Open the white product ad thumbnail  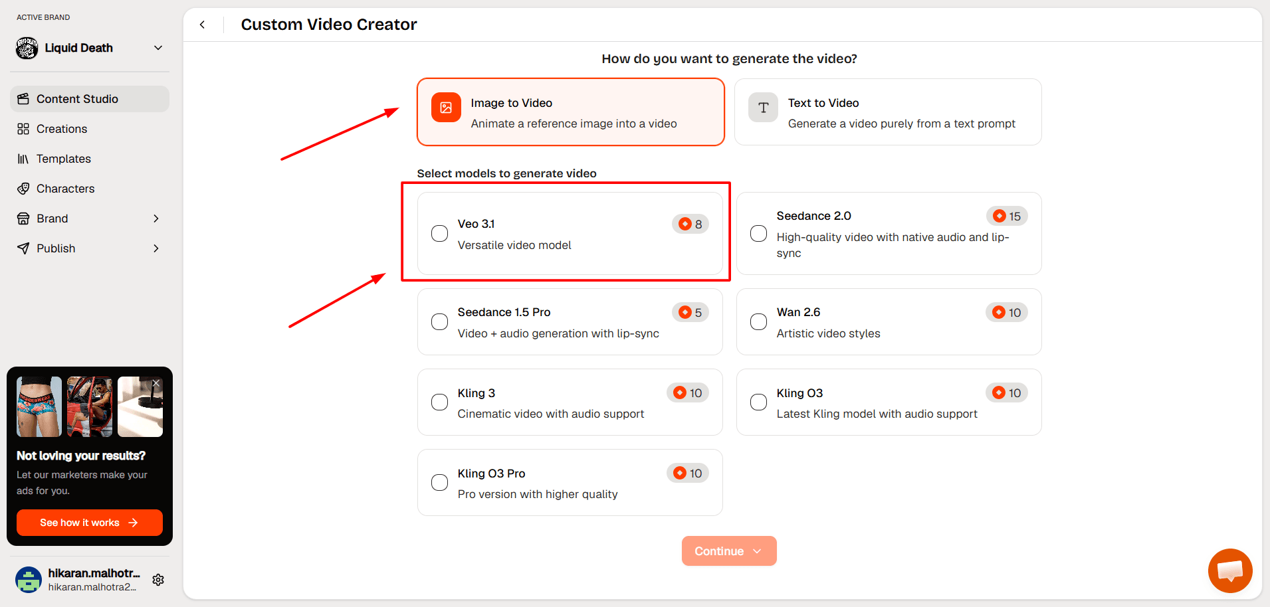coord(140,406)
